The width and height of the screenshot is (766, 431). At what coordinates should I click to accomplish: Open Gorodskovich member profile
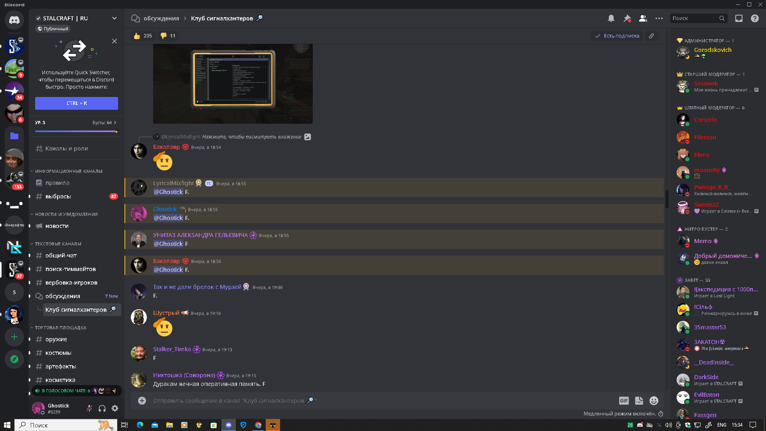(x=717, y=52)
